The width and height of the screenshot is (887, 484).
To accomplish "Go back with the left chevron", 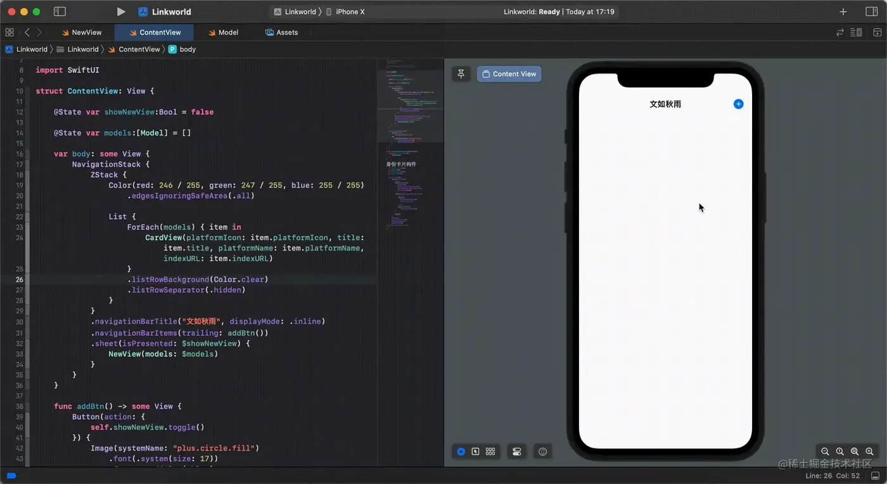I will [27, 32].
